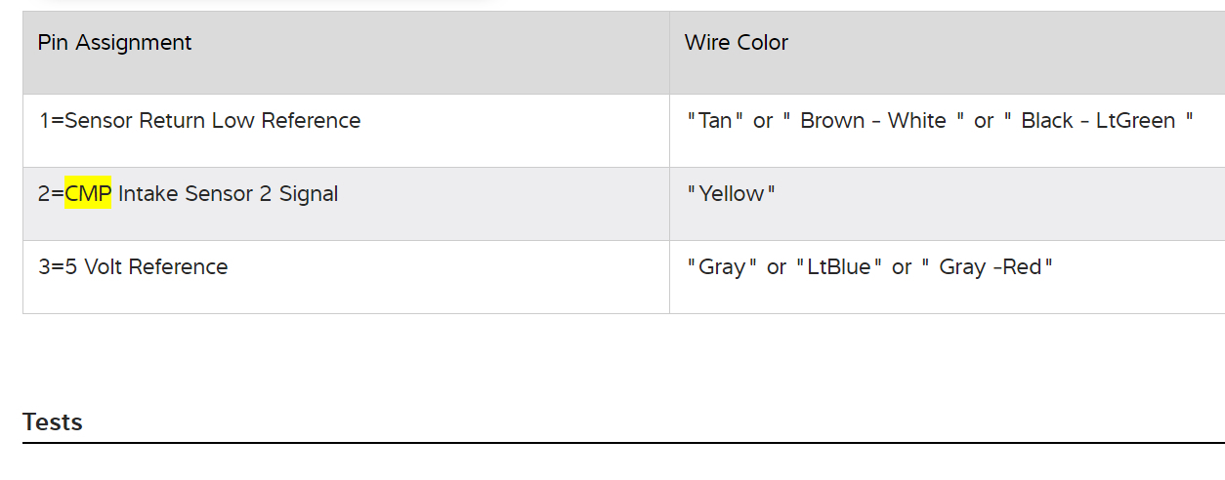Click the Pin Assignment column header
Viewport: 1225px width, 480px height.
114,43
